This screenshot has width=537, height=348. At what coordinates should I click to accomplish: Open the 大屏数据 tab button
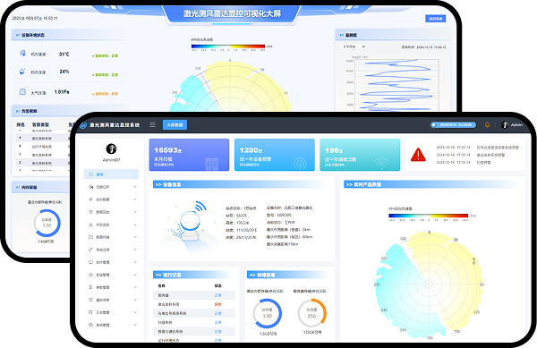(x=175, y=125)
